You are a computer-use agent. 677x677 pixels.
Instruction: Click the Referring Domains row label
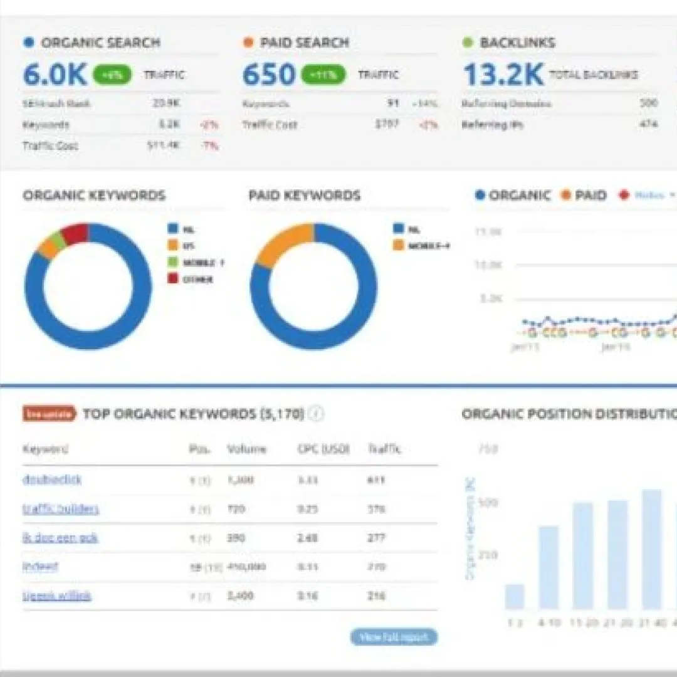pyautogui.click(x=506, y=103)
